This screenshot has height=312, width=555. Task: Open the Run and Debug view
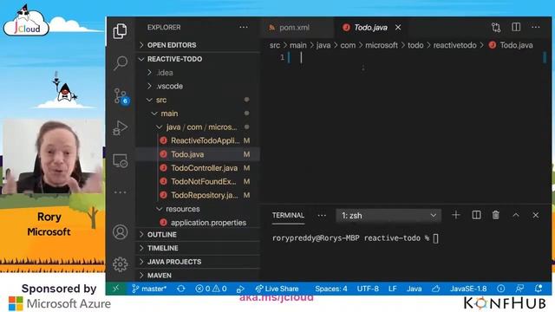pyautogui.click(x=120, y=128)
